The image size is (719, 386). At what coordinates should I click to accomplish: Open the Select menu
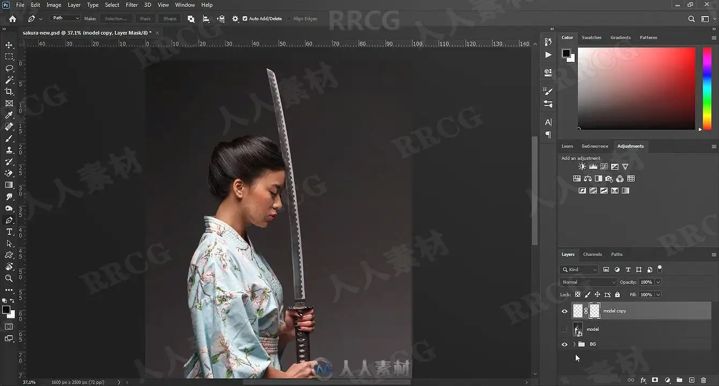tap(112, 5)
